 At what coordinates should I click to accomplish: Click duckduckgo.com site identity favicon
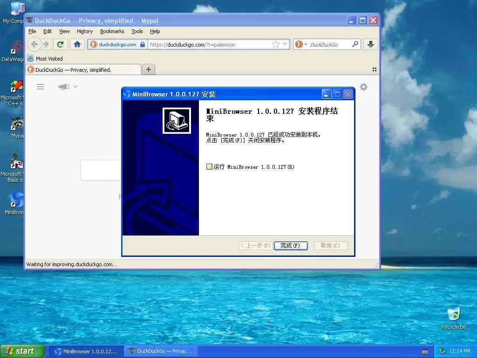click(x=93, y=44)
